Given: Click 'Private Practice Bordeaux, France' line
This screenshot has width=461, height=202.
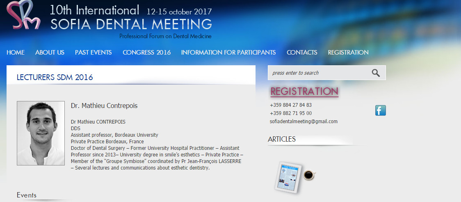Looking at the screenshot, I should click(x=107, y=141).
